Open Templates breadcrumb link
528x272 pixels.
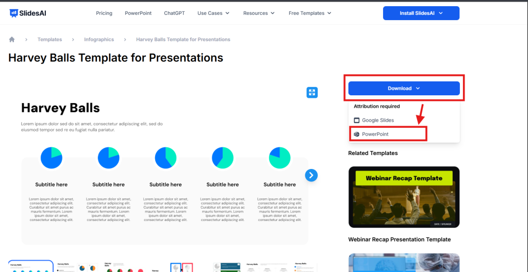(49, 39)
